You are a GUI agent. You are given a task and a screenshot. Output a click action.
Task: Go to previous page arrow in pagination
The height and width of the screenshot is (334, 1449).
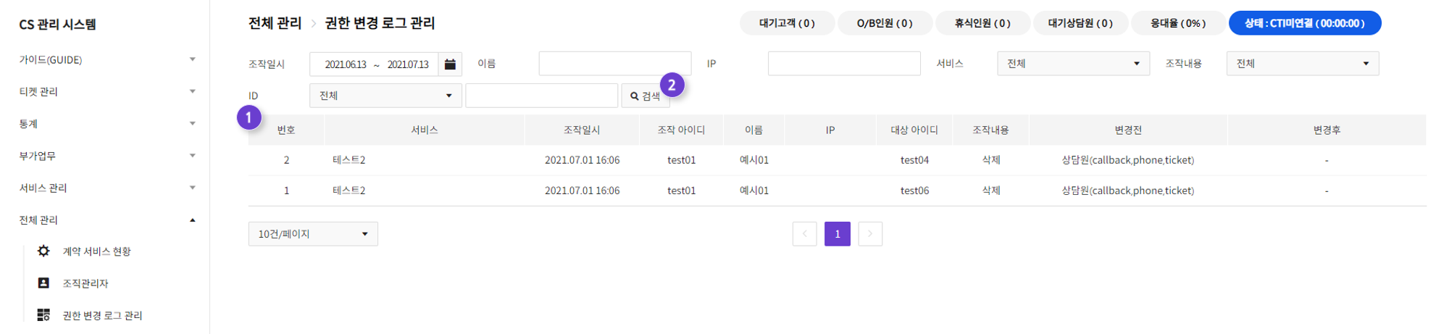pyautogui.click(x=804, y=234)
